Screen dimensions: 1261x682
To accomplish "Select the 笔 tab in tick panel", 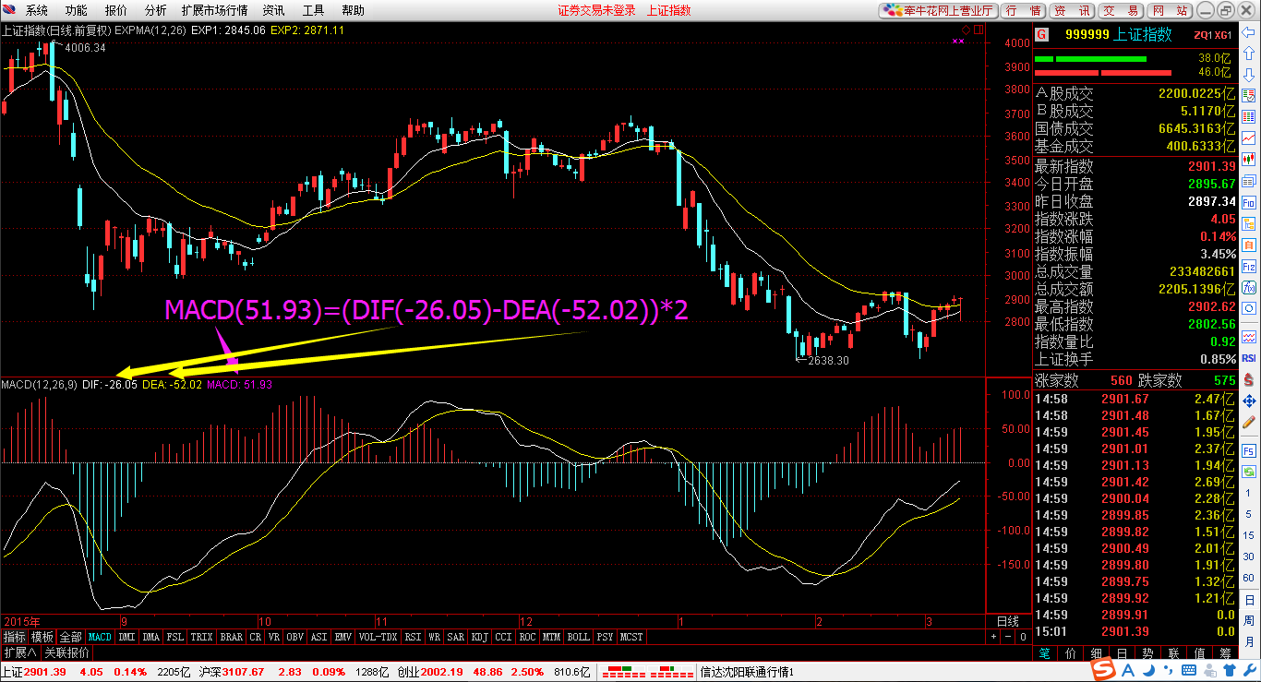I will pos(1045,652).
